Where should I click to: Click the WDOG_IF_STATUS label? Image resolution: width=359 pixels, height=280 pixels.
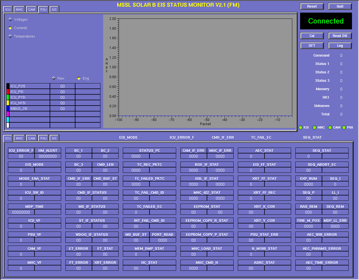(92, 235)
